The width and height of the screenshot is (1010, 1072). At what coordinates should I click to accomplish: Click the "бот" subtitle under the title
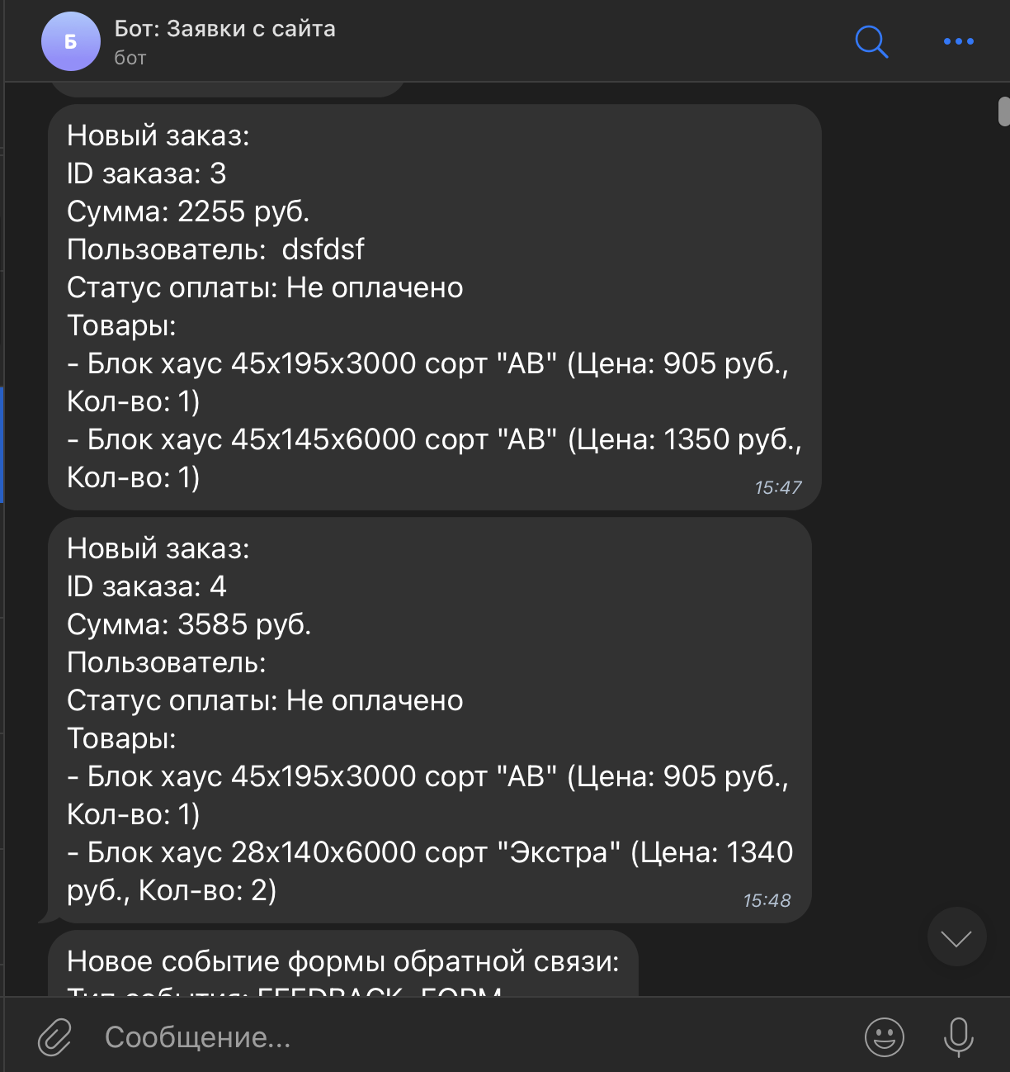(130, 58)
